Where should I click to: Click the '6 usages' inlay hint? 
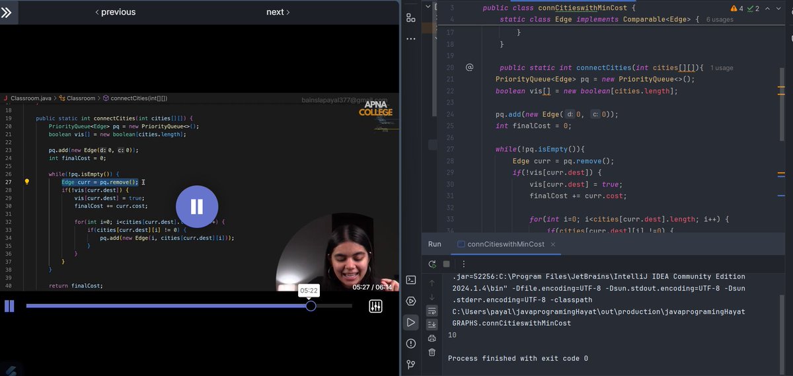pos(720,20)
